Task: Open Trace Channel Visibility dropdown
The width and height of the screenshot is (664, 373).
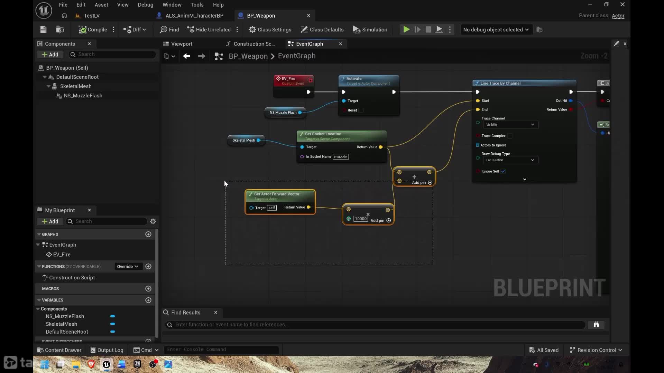Action: pos(510,125)
